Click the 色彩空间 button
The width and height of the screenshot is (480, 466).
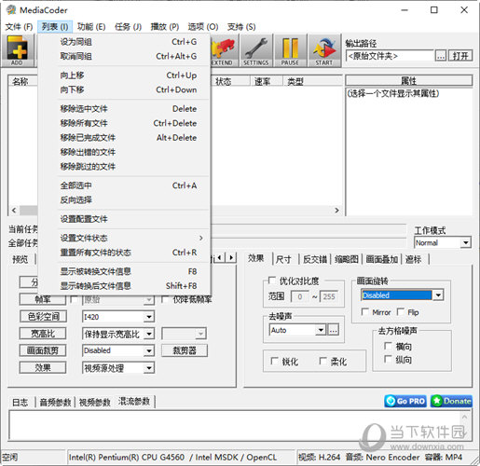pos(43,317)
